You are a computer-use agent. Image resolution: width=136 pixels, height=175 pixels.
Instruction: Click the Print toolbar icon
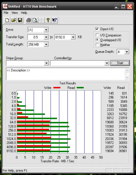(x=29, y=20)
